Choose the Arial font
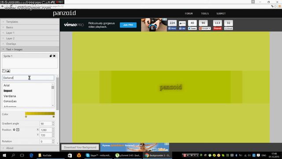 [x=7, y=85]
